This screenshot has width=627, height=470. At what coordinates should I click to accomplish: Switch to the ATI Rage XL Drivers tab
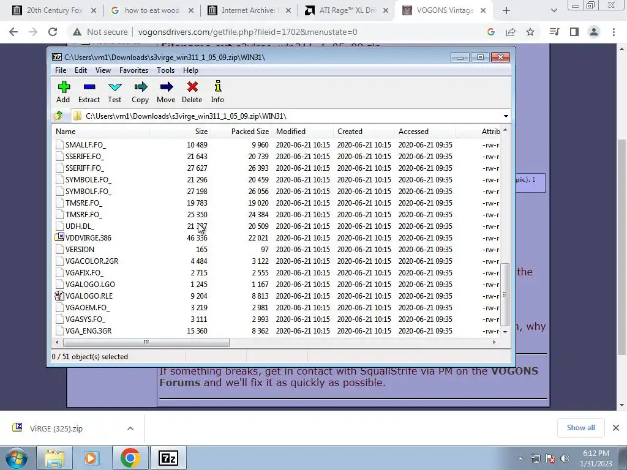click(x=347, y=10)
